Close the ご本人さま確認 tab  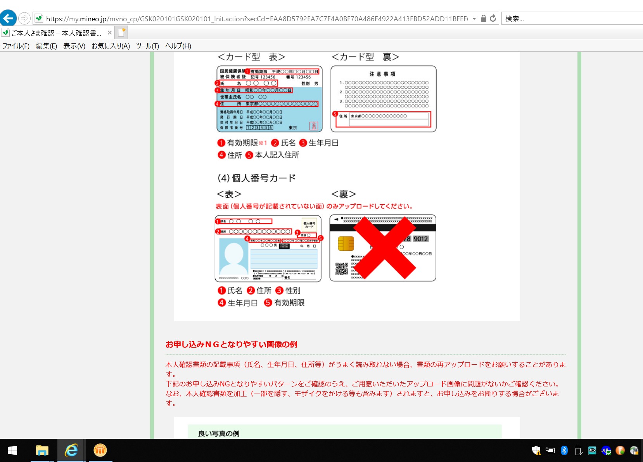(110, 33)
